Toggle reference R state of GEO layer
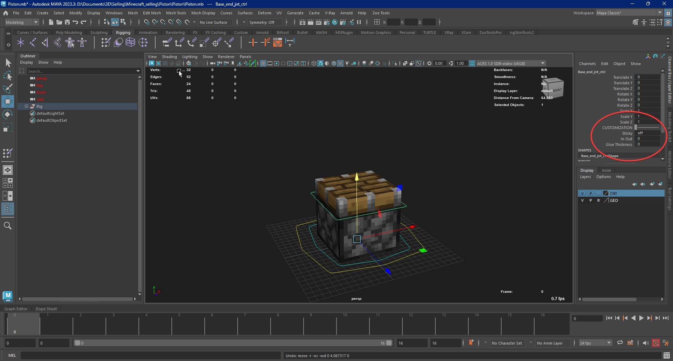 (x=599, y=200)
